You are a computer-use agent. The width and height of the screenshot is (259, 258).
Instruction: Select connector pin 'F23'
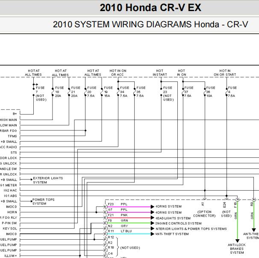click(111, 204)
